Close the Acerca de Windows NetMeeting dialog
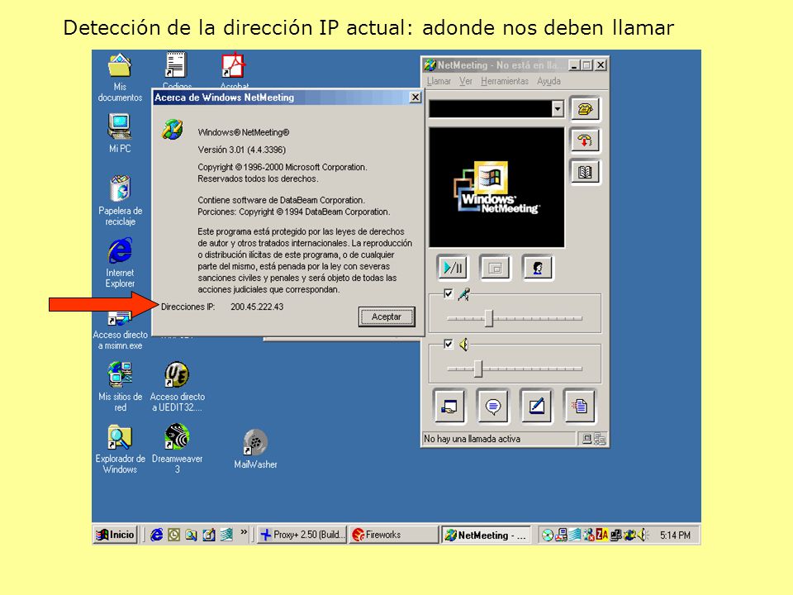 [x=415, y=98]
